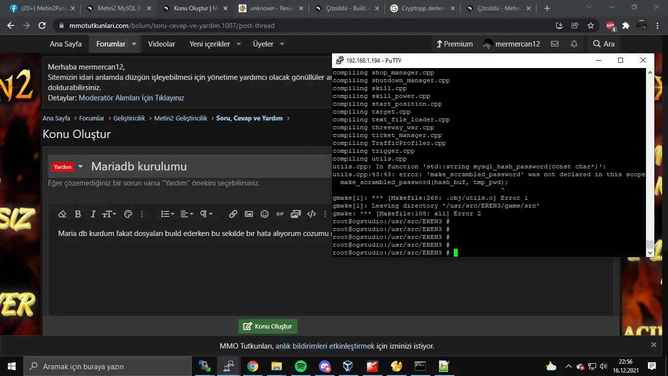Follow the Moderatör Alımları İçin Tıklayınız link

(132, 98)
